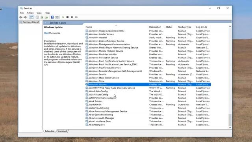Sort by the Description column header
This screenshot has width=252, height=142.
click(156, 27)
